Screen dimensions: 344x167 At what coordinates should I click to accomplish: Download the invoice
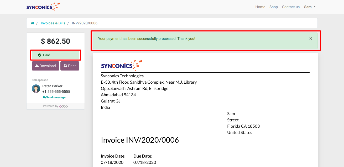[x=45, y=66]
